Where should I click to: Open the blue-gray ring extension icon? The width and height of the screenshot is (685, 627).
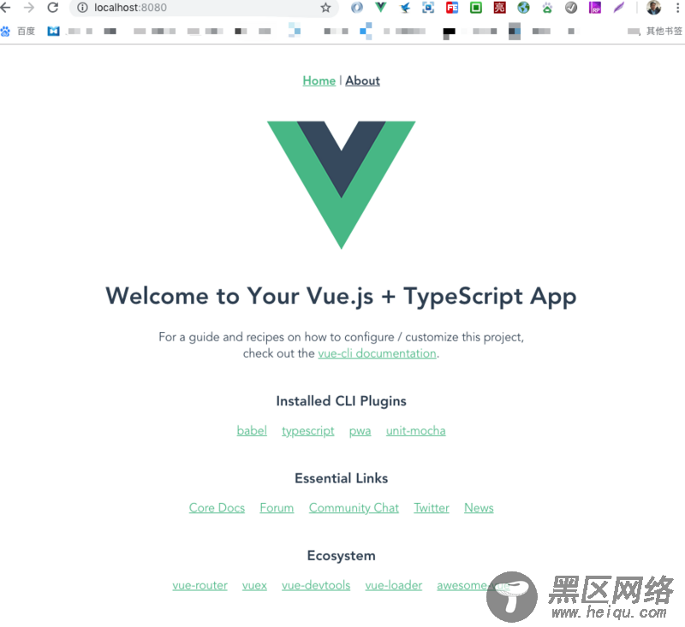[x=357, y=8]
